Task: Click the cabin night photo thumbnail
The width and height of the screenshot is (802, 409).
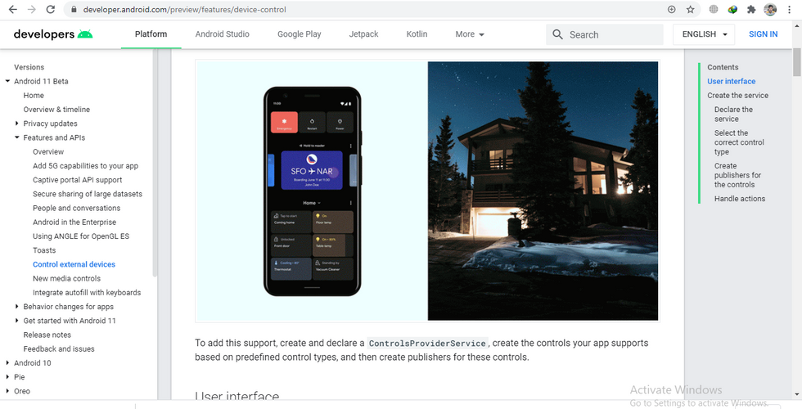Action: pos(543,191)
